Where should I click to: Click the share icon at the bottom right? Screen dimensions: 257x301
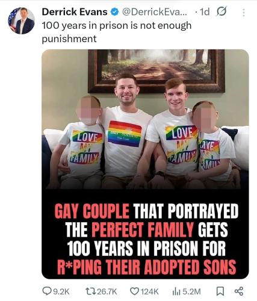239,291
